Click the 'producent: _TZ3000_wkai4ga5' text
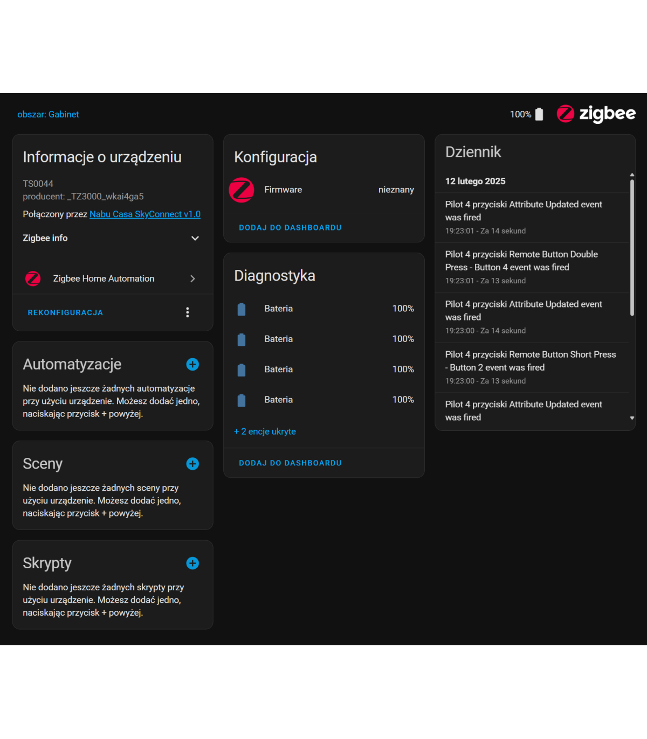This screenshot has height=739, width=647. tap(83, 197)
